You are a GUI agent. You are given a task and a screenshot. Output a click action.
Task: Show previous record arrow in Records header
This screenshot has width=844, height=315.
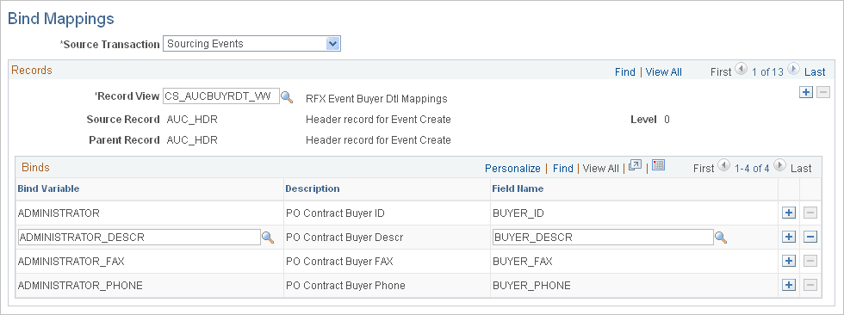click(x=742, y=70)
